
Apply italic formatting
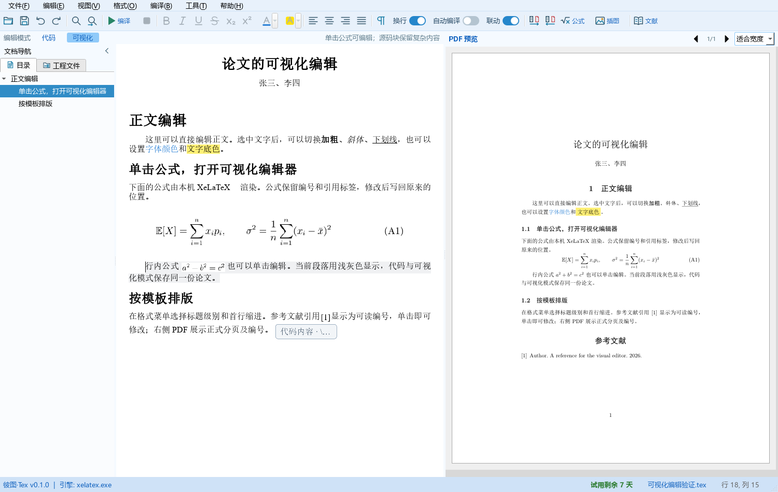click(x=183, y=21)
